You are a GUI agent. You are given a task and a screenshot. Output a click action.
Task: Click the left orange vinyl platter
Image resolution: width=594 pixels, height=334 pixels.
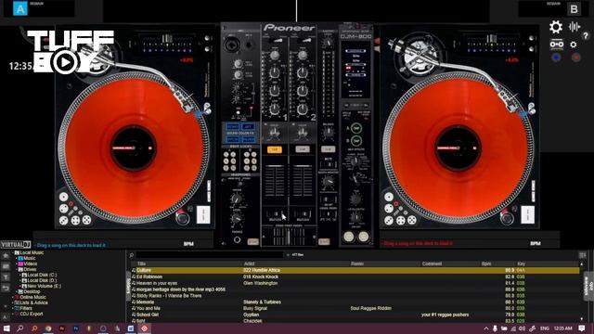[x=133, y=148]
